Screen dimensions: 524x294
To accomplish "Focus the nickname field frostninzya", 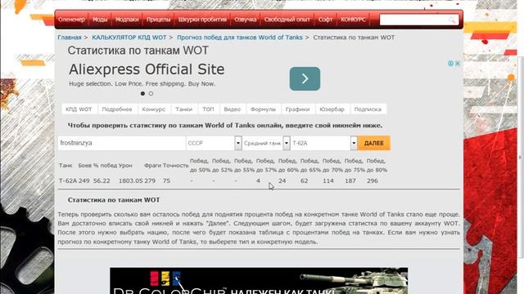I will (x=122, y=143).
